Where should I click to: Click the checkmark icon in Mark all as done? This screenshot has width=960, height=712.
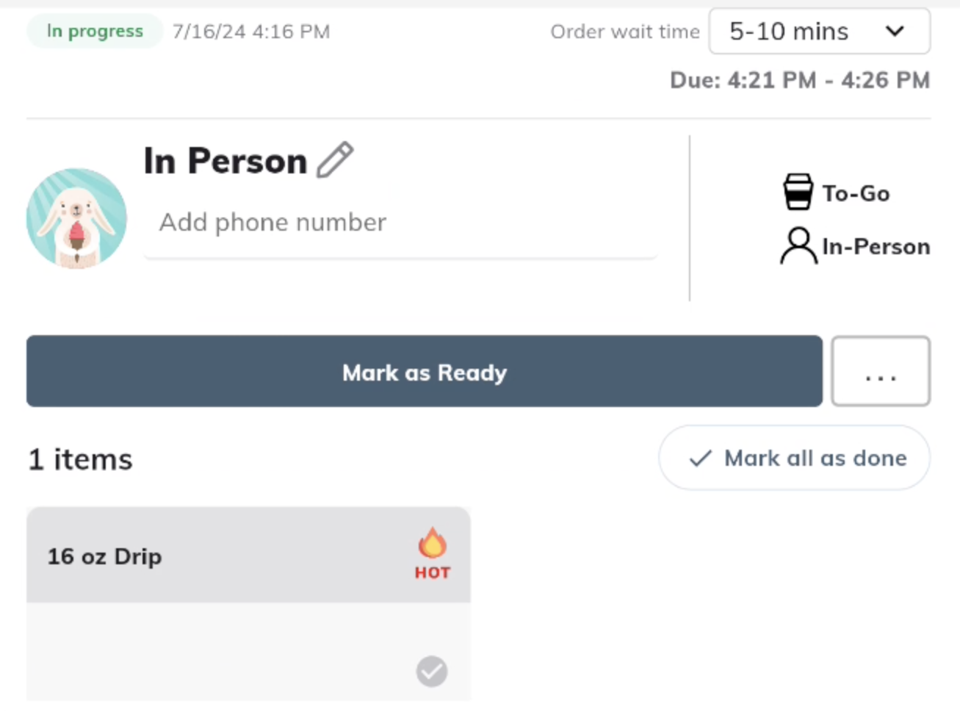(x=700, y=459)
